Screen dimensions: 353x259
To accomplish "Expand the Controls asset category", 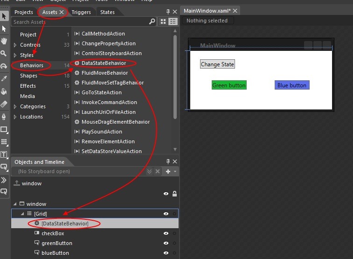I will tap(15, 45).
